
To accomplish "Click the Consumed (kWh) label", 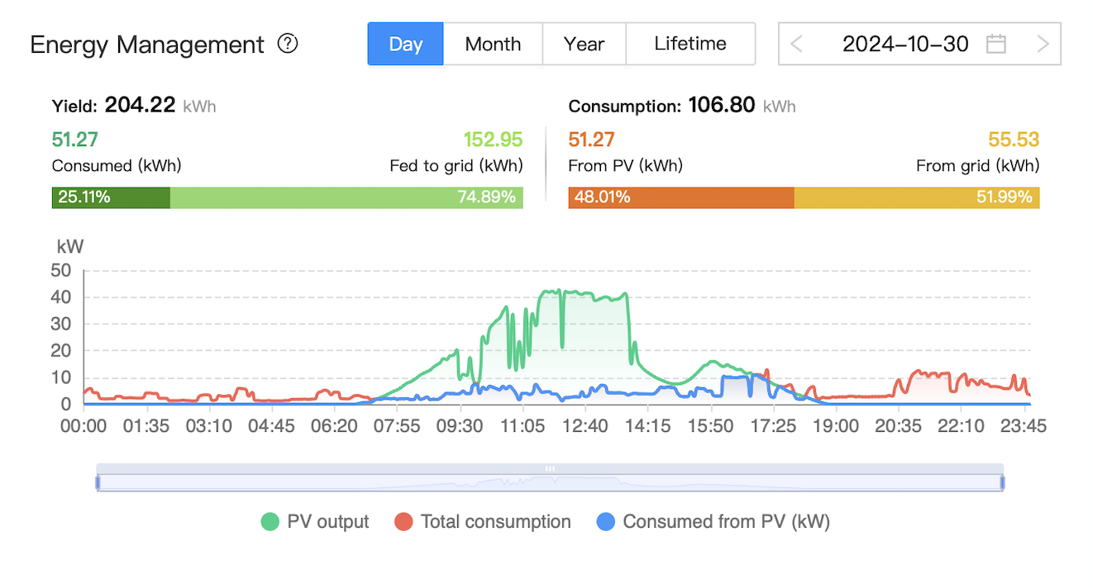I will coord(117,166).
